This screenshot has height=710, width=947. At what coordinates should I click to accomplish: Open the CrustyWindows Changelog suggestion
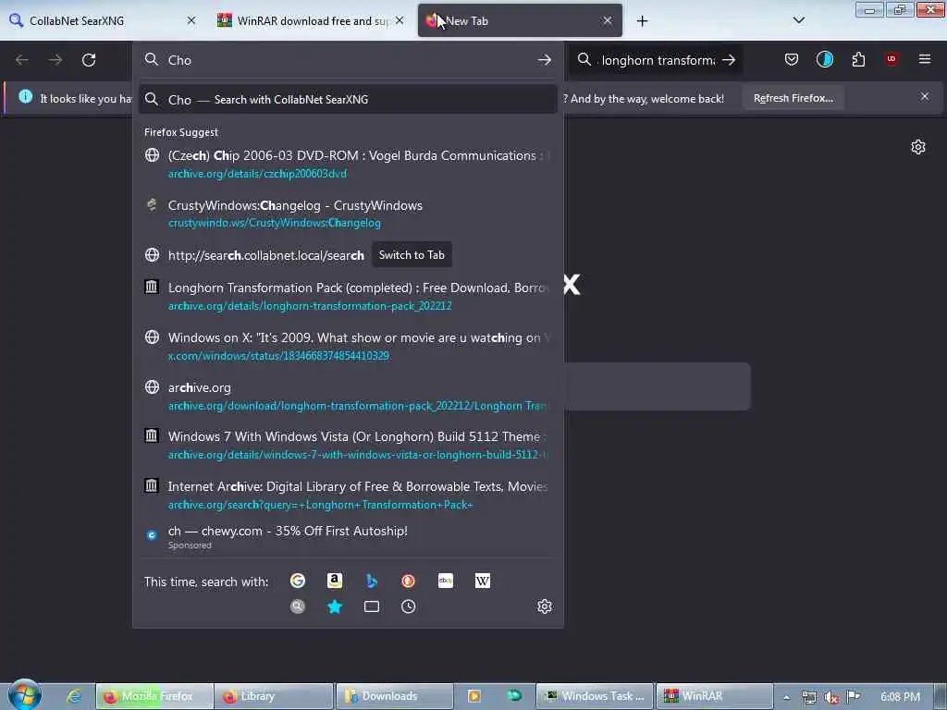click(348, 214)
